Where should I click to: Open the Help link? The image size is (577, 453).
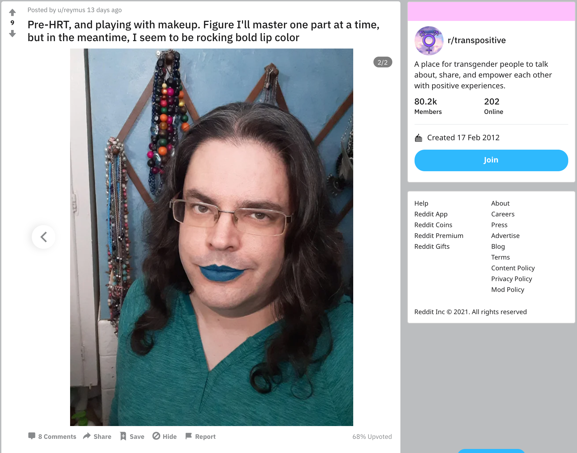421,203
